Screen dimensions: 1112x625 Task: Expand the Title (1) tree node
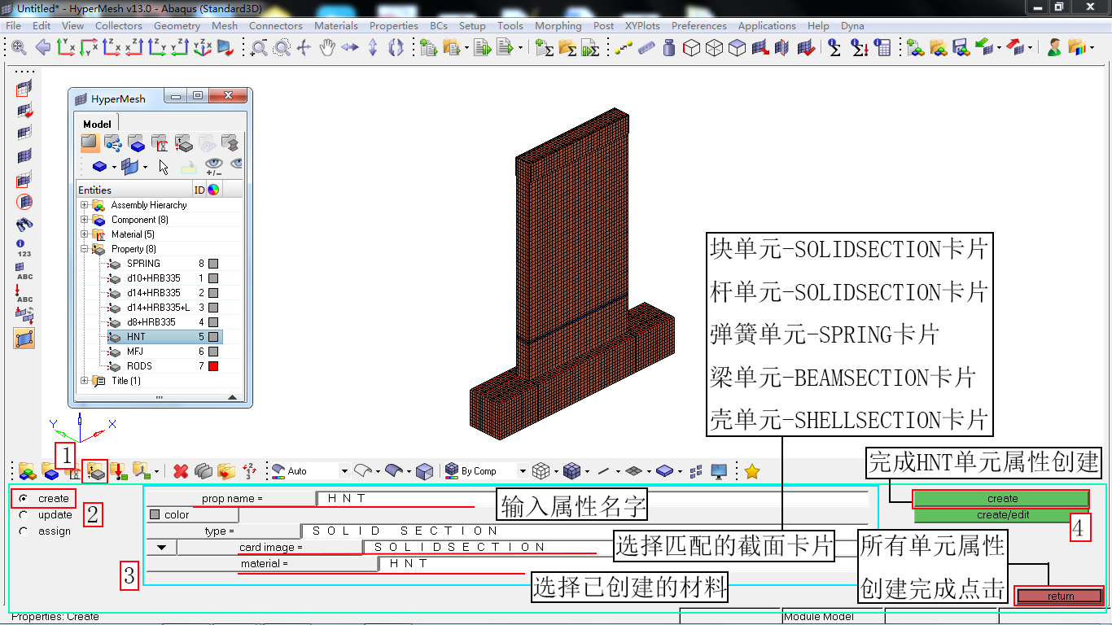point(84,381)
